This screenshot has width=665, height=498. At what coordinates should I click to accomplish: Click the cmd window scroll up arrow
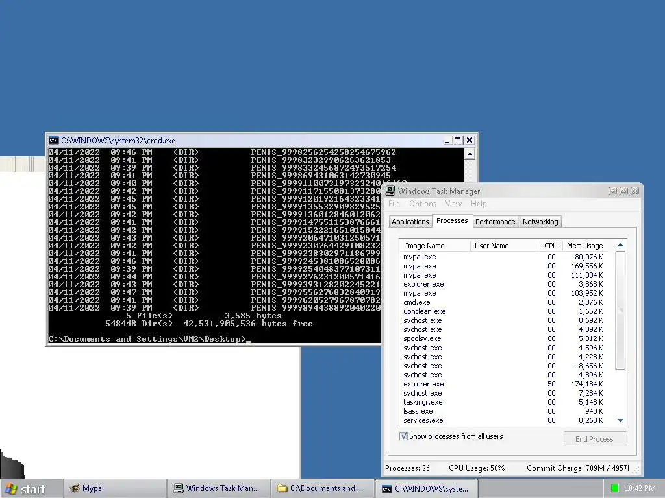click(x=470, y=154)
